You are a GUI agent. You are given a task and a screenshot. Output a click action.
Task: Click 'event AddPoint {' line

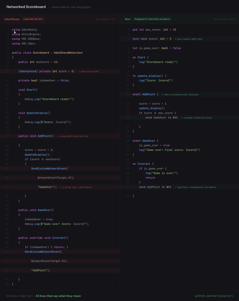[145, 94]
